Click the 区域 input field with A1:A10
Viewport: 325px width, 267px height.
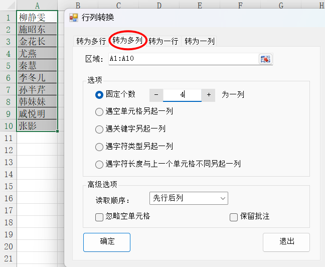pos(184,59)
